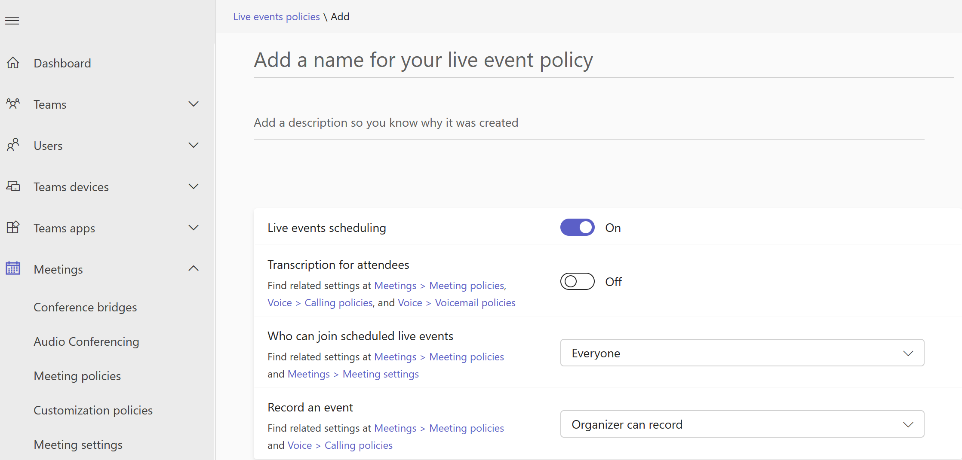Image resolution: width=962 pixels, height=460 pixels.
Task: Collapse the Meetings navigation section
Action: pos(194,268)
